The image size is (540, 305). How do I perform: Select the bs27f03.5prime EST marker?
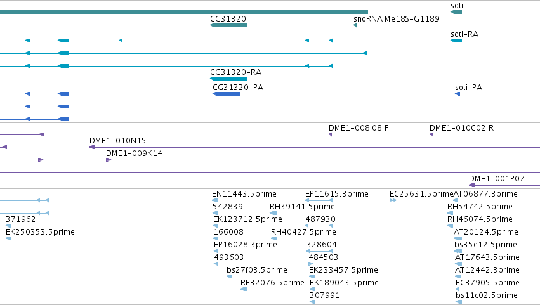[229, 276]
